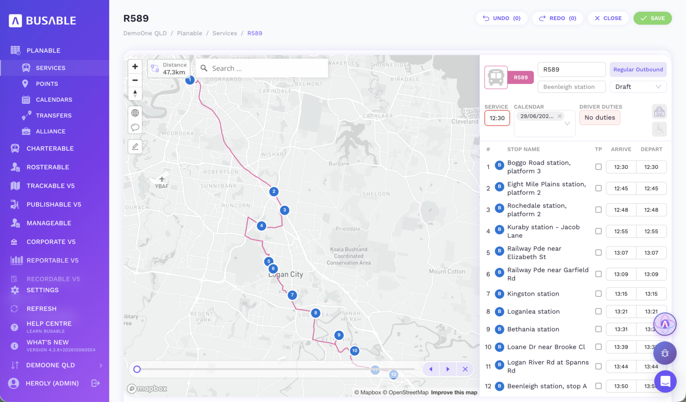Open the Points menu item
686x402 pixels.
[47, 84]
